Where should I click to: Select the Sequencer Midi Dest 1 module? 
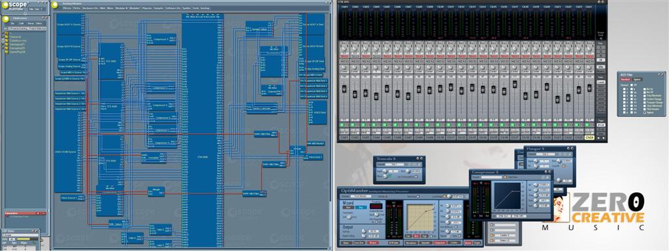click(314, 80)
